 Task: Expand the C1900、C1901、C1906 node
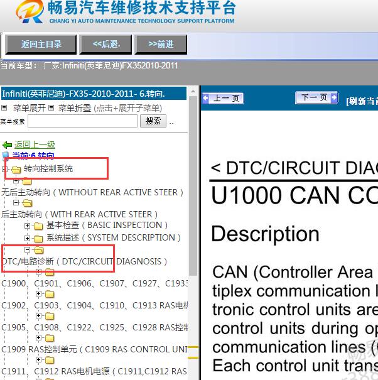38,272
